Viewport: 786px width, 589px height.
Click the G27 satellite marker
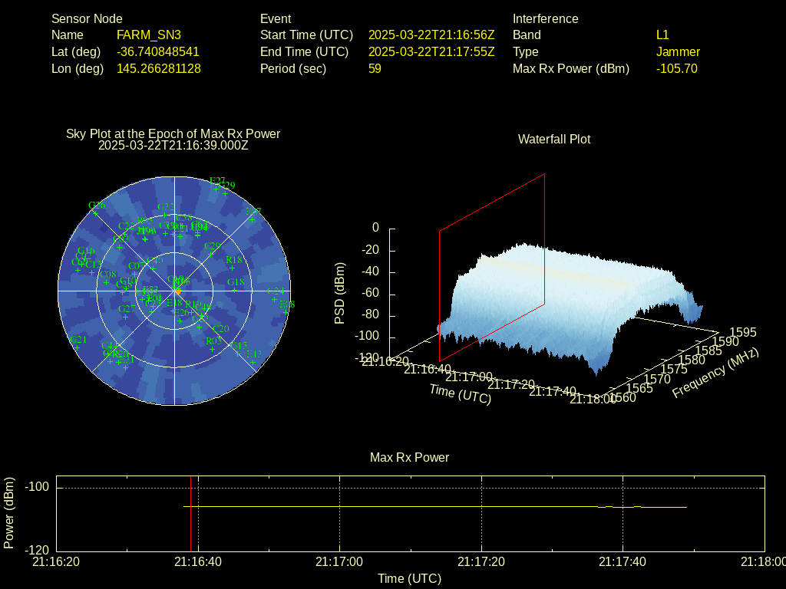[126, 316]
